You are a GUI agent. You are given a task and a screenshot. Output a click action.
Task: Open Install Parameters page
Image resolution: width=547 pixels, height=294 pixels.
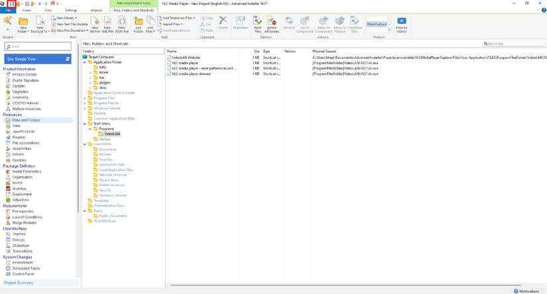click(26, 171)
